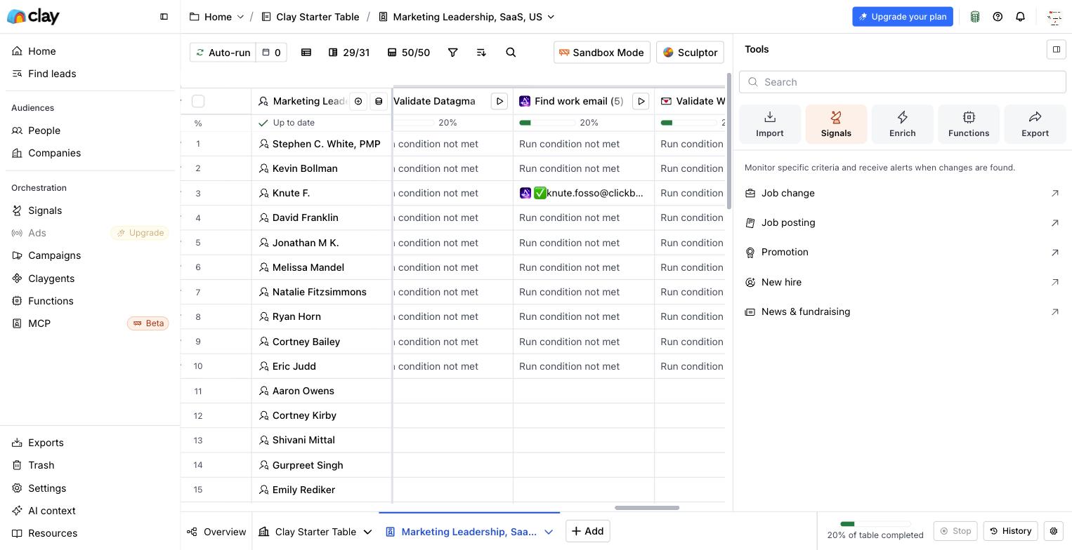Open the Import tool
Screen dimensions: 1072x550
click(x=770, y=124)
